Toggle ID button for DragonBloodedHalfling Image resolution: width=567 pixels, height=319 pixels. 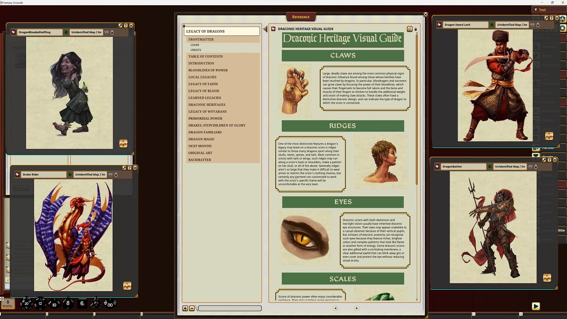[66, 32]
